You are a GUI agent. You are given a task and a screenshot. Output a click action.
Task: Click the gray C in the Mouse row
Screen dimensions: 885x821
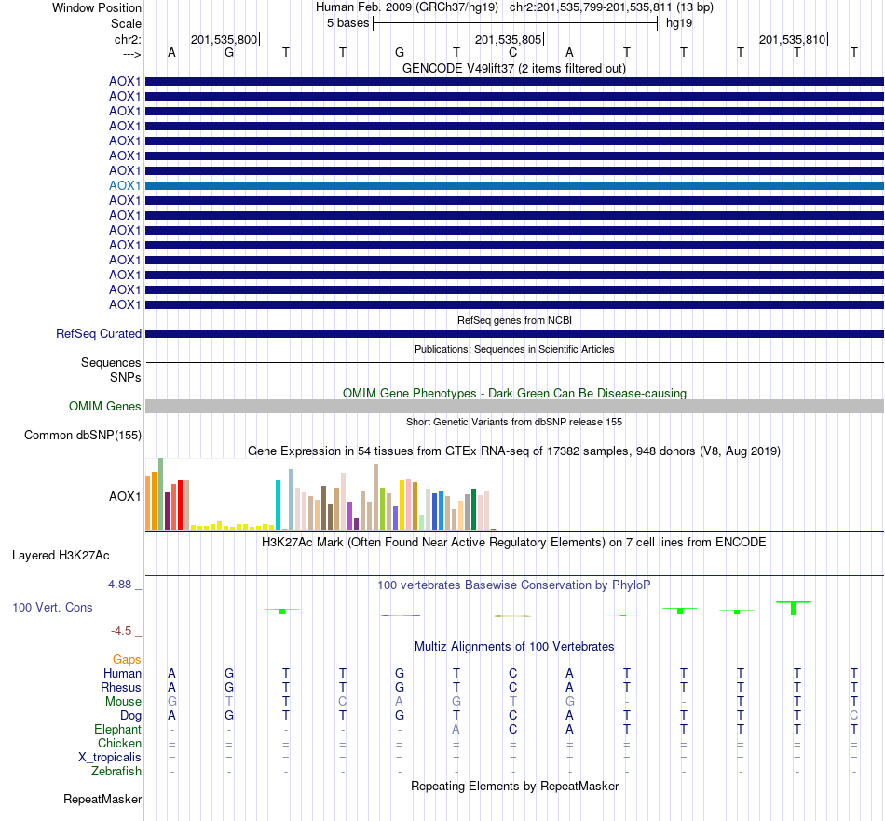pos(343,702)
